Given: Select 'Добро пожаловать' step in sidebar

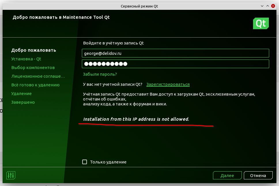Looking at the screenshot, I should [x=34, y=50].
